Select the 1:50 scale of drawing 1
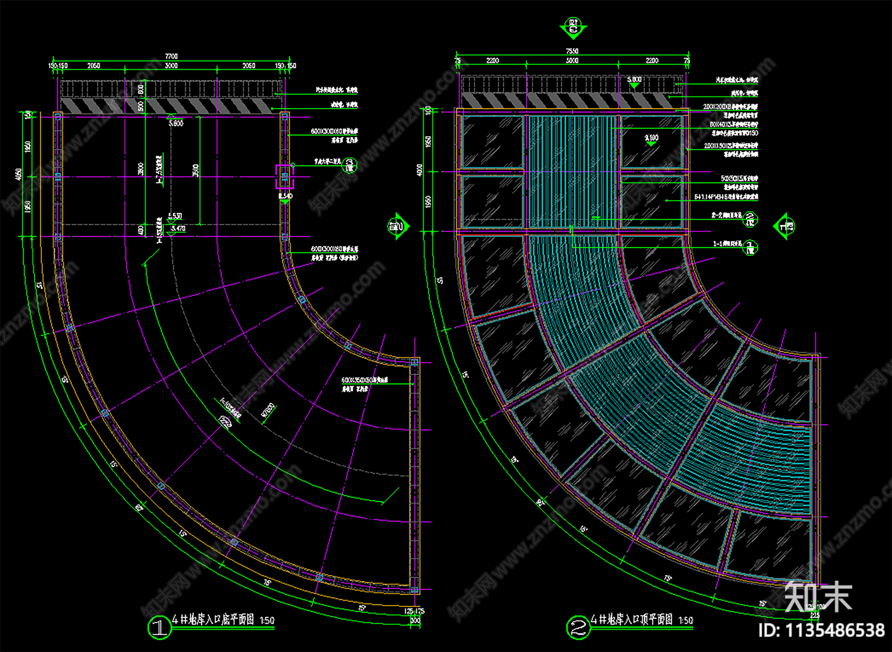The image size is (892, 652). (x=267, y=620)
